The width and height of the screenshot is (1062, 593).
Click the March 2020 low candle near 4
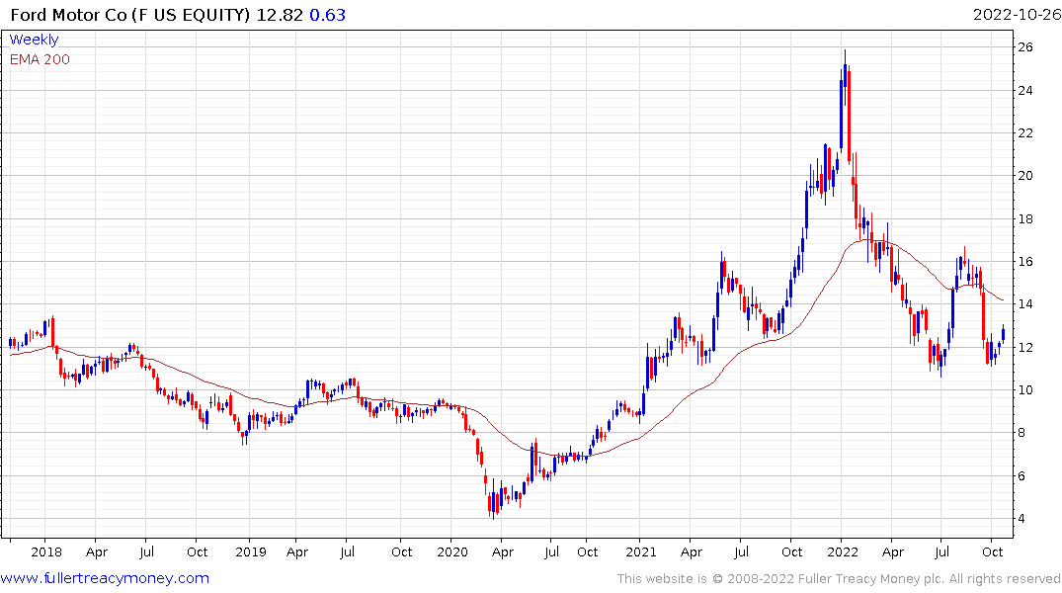pos(493,501)
